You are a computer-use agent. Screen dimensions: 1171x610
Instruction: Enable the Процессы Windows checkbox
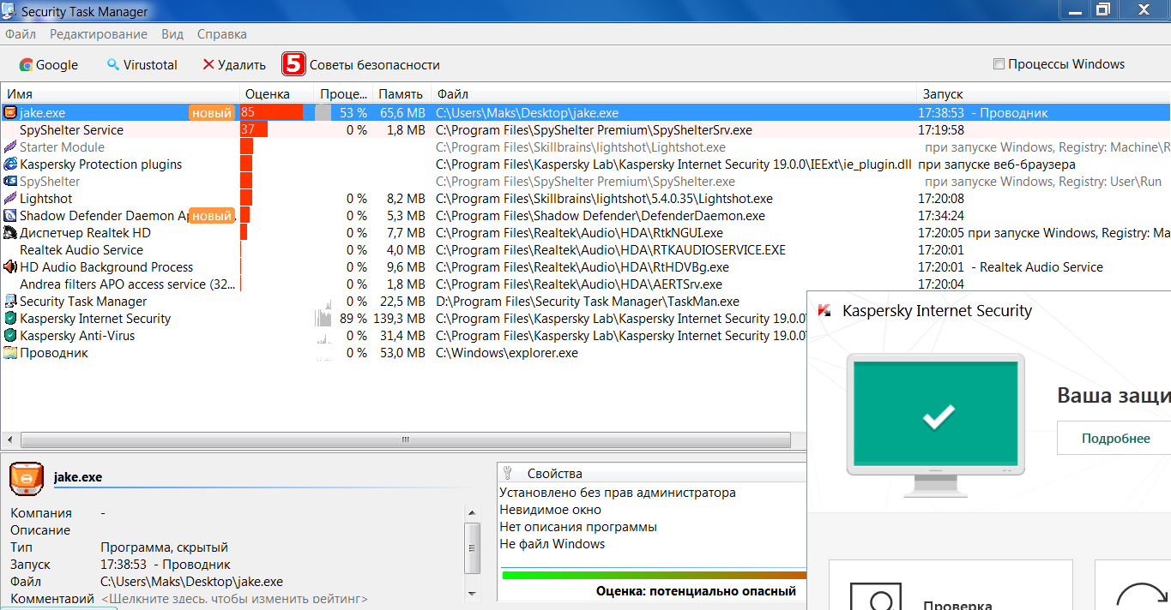pos(999,64)
